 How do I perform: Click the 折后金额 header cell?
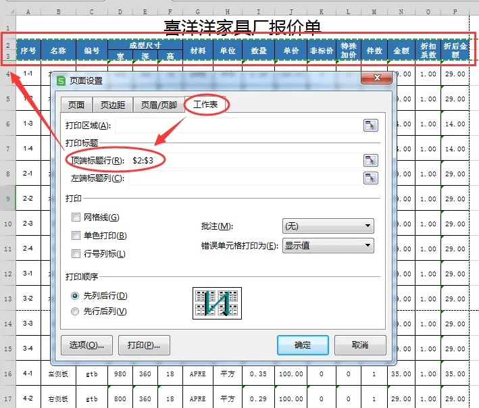(455, 50)
